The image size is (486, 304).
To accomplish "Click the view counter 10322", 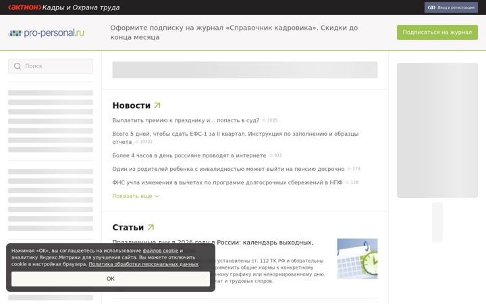I will tap(144, 142).
